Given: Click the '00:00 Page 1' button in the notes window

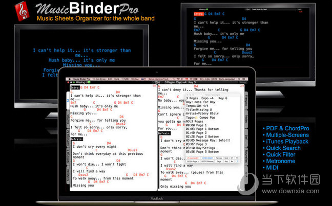Looking at the screenshot, I should tap(193, 162).
